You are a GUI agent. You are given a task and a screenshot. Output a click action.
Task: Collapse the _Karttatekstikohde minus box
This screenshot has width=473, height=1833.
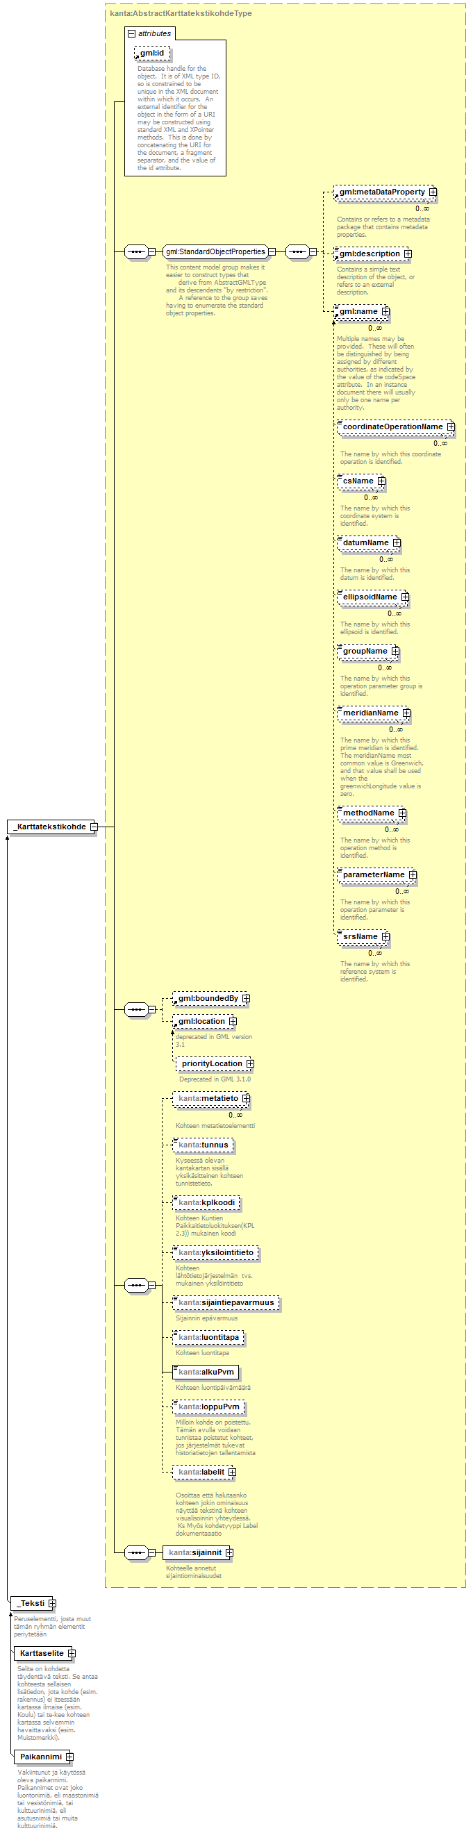(x=93, y=827)
